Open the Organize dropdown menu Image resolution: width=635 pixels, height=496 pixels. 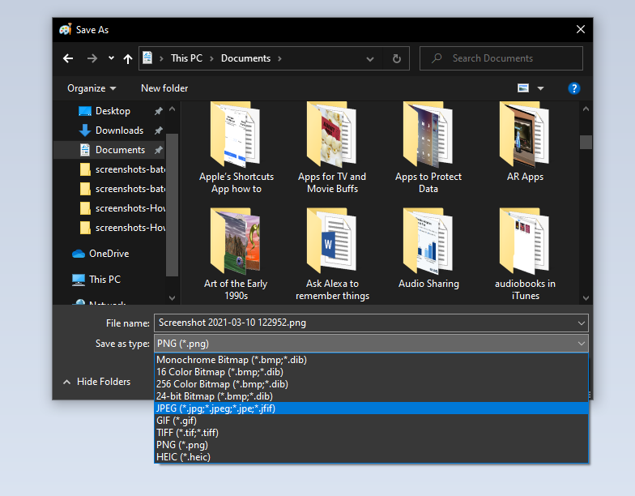coord(92,88)
